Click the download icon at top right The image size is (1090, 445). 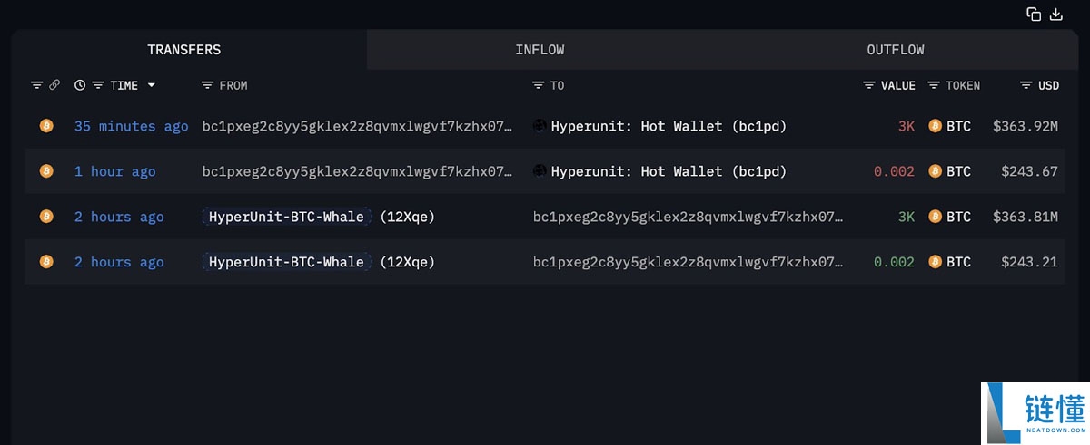coord(1056,14)
